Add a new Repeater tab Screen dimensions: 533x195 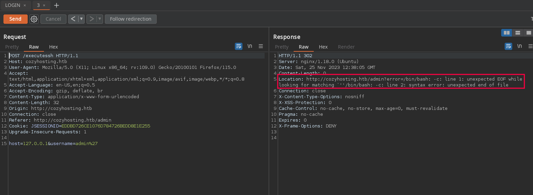pyautogui.click(x=57, y=5)
